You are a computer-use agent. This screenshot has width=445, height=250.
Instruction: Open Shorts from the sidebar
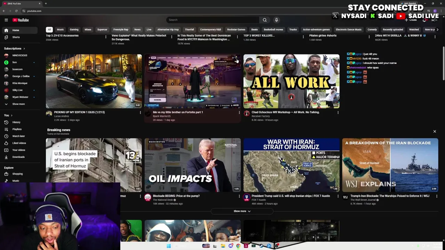tap(19, 37)
